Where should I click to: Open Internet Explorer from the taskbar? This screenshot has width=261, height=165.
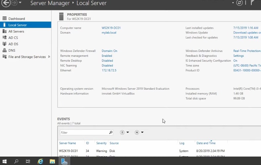coord(40,161)
